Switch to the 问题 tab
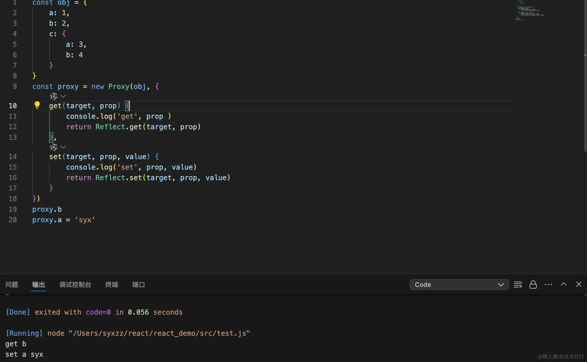This screenshot has height=362, width=587. (12, 285)
